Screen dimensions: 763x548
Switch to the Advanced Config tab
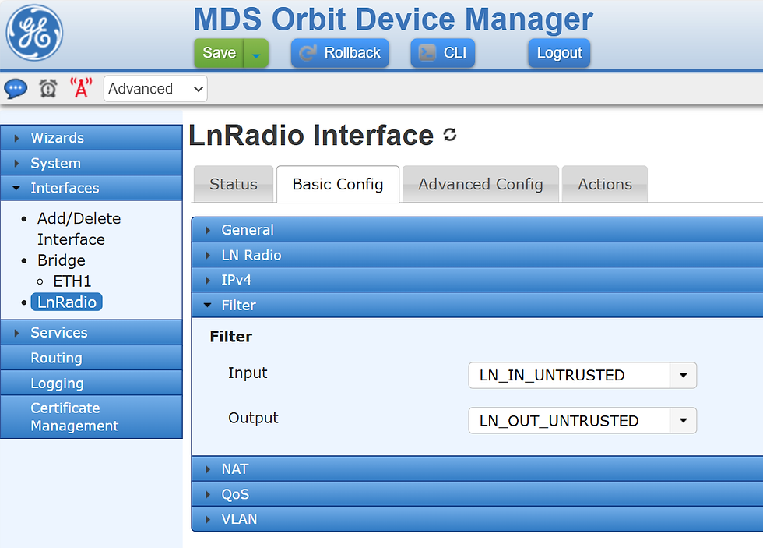coord(480,184)
